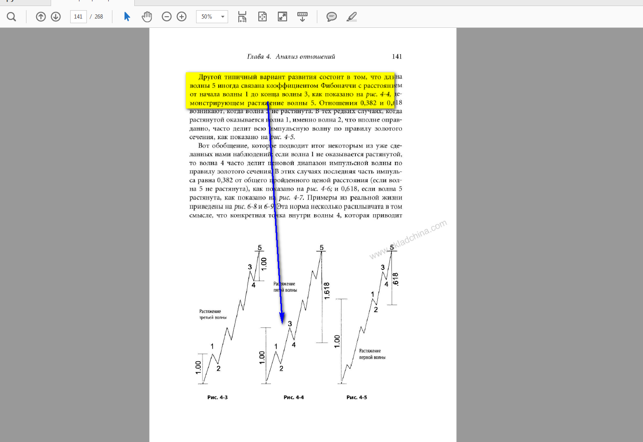
Task: Select the highlighter pen tool
Action: 352,17
